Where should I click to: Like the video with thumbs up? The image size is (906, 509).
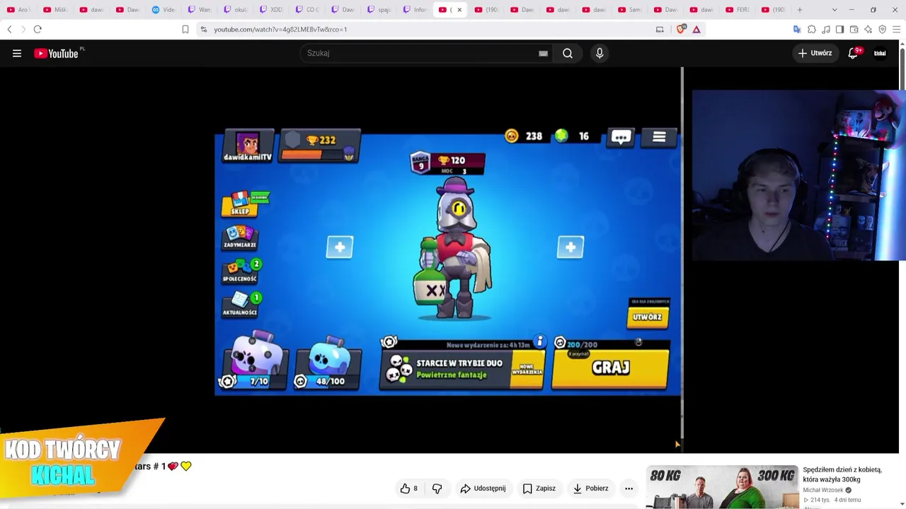click(409, 488)
